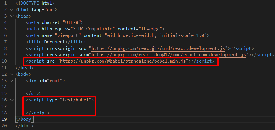
Task: Click crossorigin attribute on line 8
Action: tap(61, 48)
